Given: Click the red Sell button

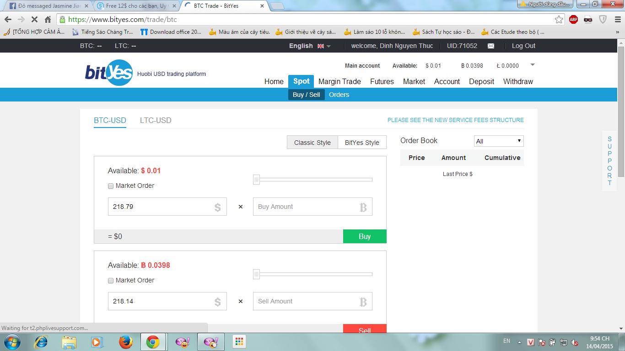Looking at the screenshot, I should [x=365, y=329].
